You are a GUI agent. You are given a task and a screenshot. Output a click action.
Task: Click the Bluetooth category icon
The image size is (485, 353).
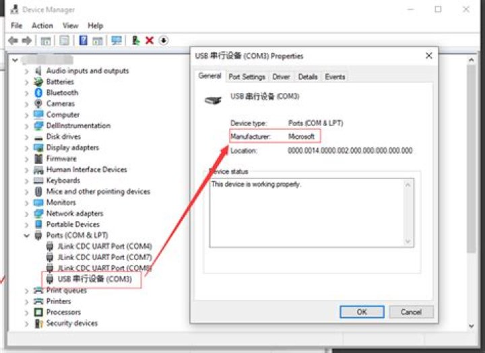(38, 92)
